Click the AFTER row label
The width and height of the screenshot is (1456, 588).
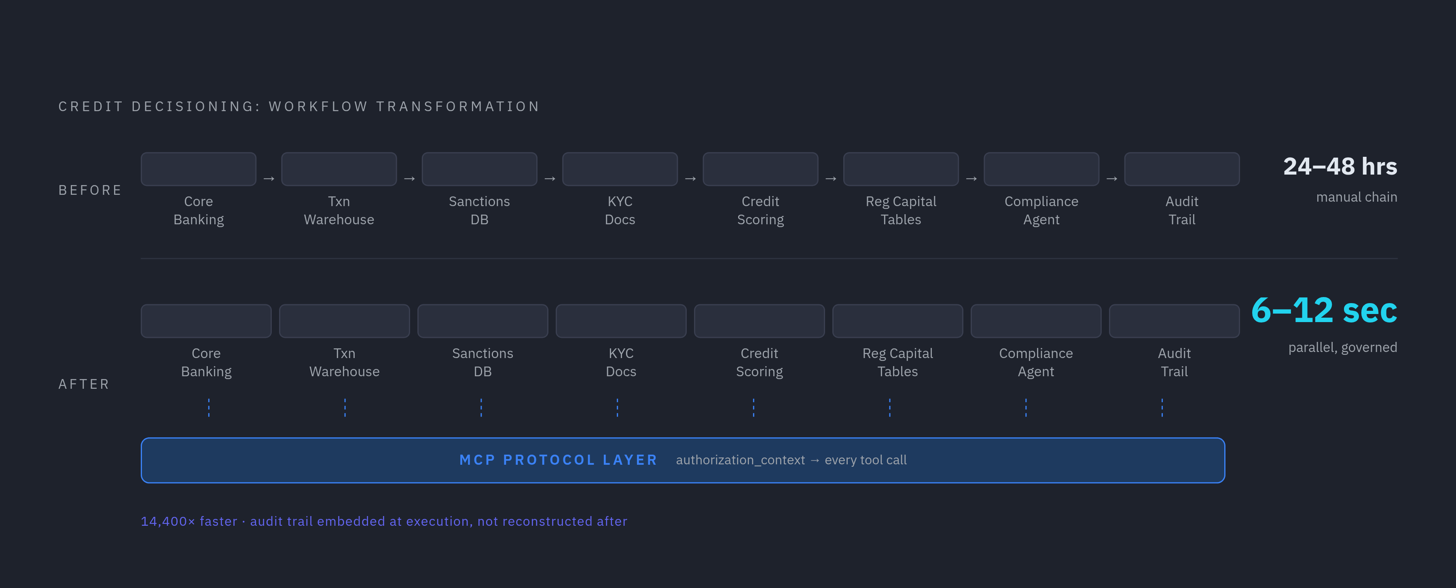coord(84,384)
